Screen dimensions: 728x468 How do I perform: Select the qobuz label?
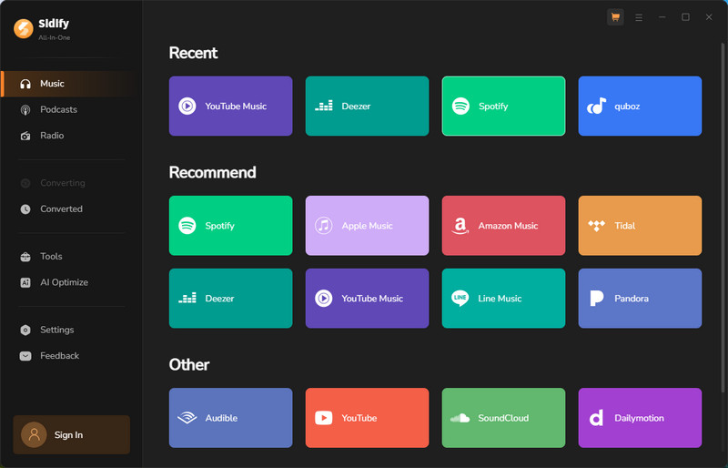tap(627, 107)
